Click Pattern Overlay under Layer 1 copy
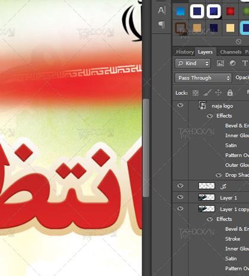Screen dimensions: 249x276 tap(237, 268)
